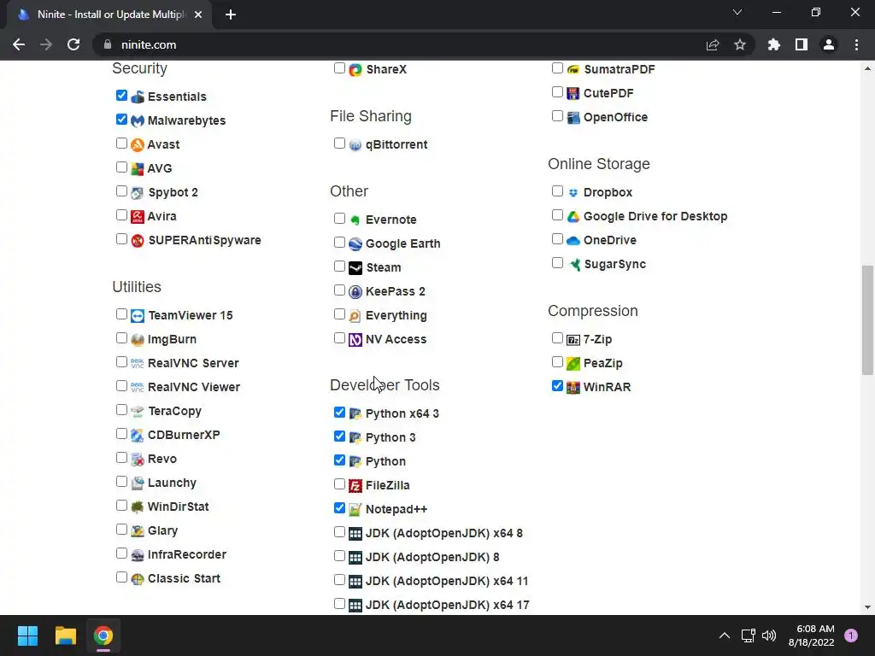This screenshot has width=875, height=656.
Task: Click the OneDrive cloud icon
Action: (x=573, y=240)
